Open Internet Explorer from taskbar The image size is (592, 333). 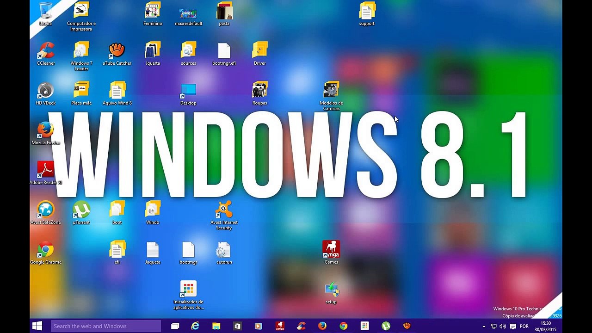(196, 326)
